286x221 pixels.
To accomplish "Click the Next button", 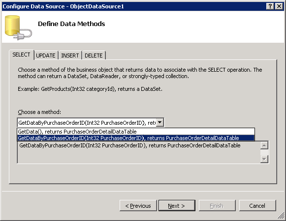I will coord(177,206).
